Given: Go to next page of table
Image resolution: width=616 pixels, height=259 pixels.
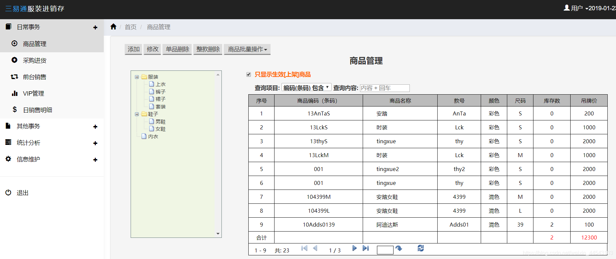Looking at the screenshot, I should [354, 248].
